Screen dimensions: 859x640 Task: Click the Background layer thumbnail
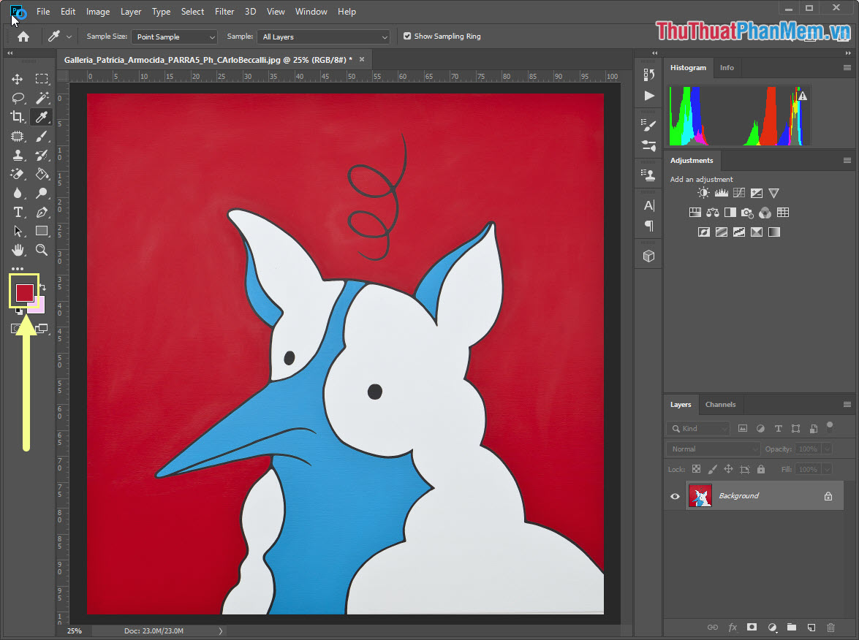(x=700, y=495)
